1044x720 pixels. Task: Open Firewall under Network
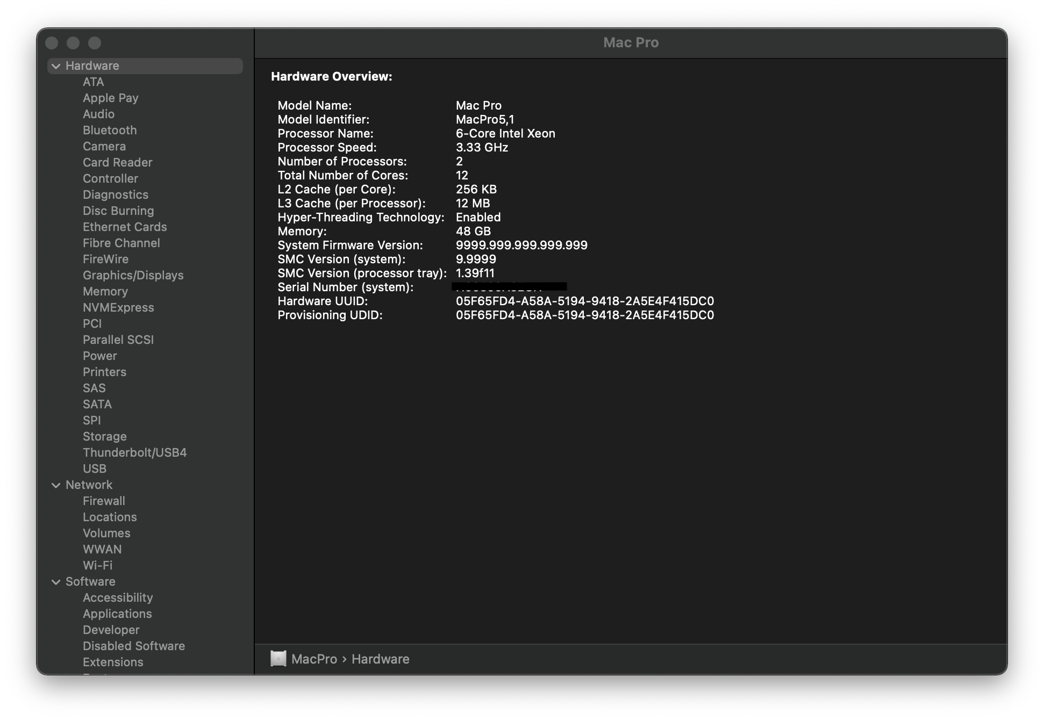click(104, 501)
